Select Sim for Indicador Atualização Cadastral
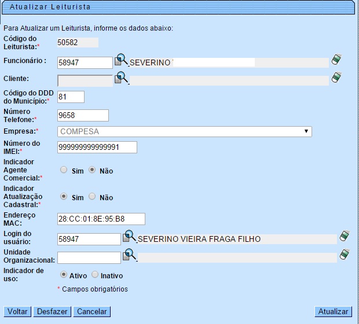The width and height of the screenshot is (359, 324). (x=64, y=196)
